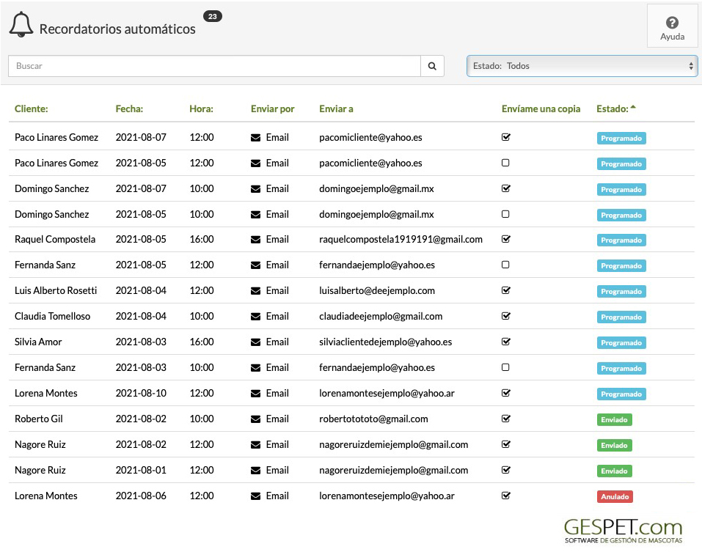Uncheck copy for Lorena Montes 2021-08-10
The image size is (702, 552).
506,393
